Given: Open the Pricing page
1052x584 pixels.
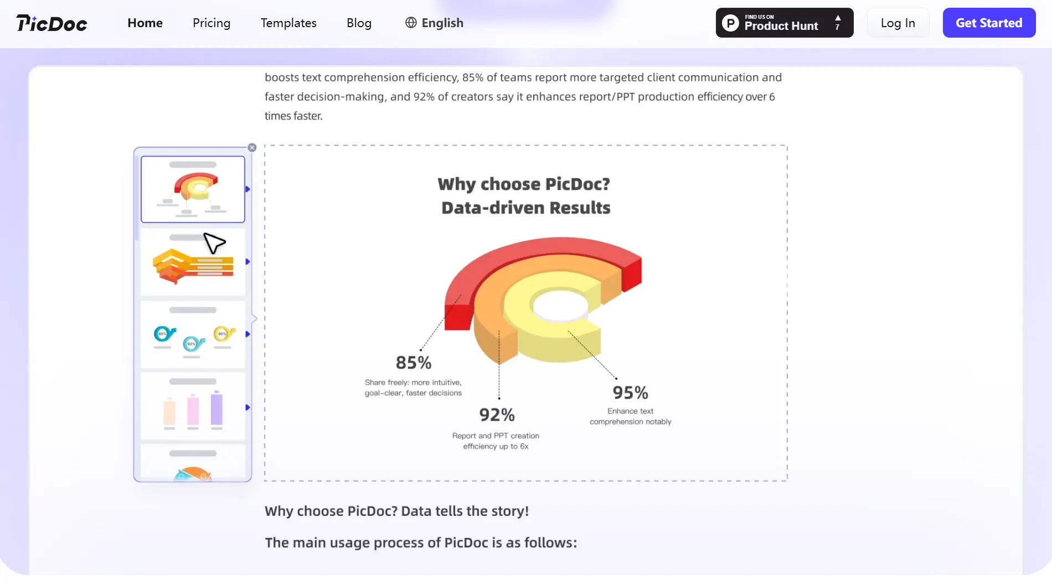Looking at the screenshot, I should [212, 23].
